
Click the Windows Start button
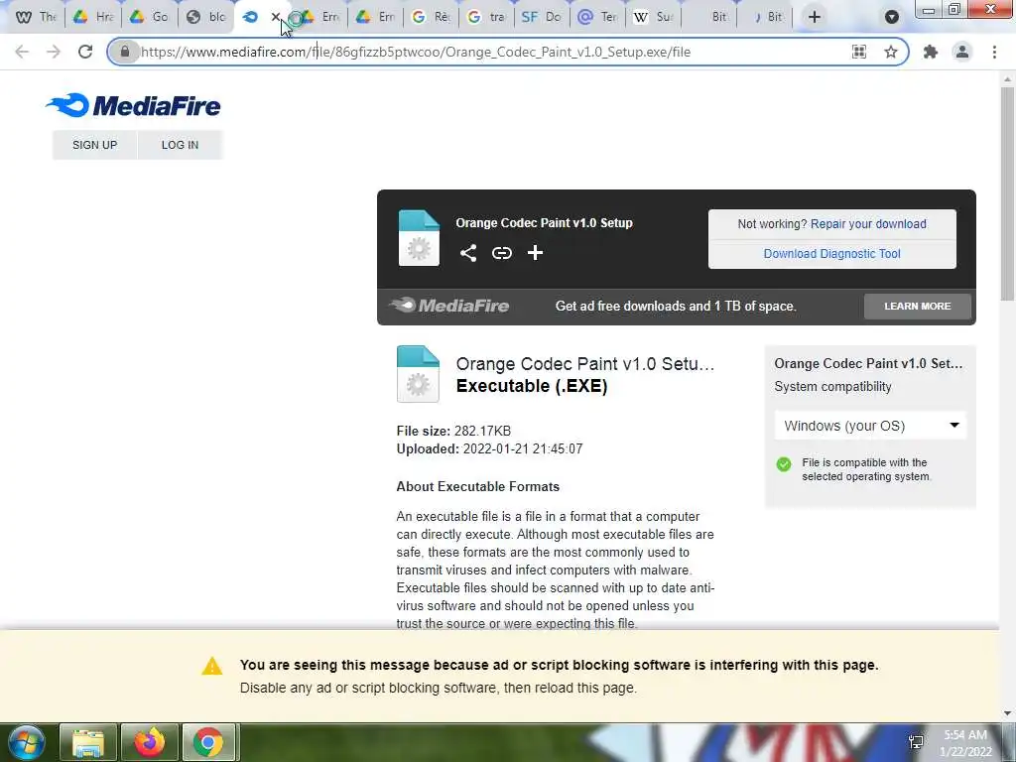pyautogui.click(x=26, y=742)
